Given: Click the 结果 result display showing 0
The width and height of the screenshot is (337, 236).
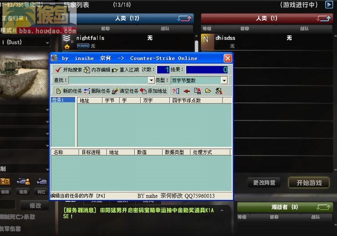Looking at the screenshot, I should [x=207, y=70].
